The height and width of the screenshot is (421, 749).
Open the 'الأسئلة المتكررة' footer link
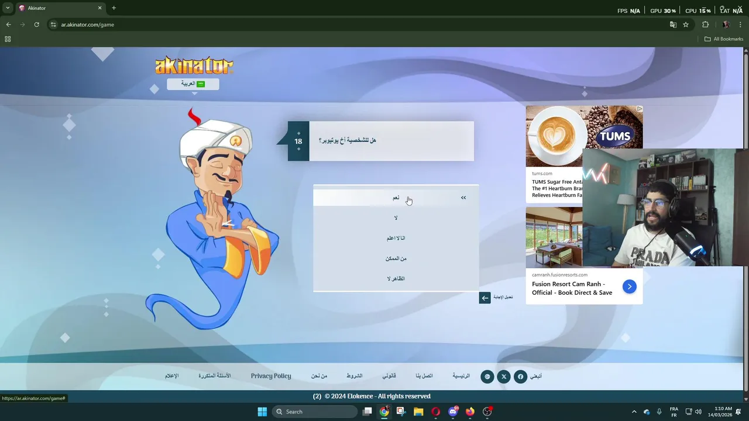[215, 376]
